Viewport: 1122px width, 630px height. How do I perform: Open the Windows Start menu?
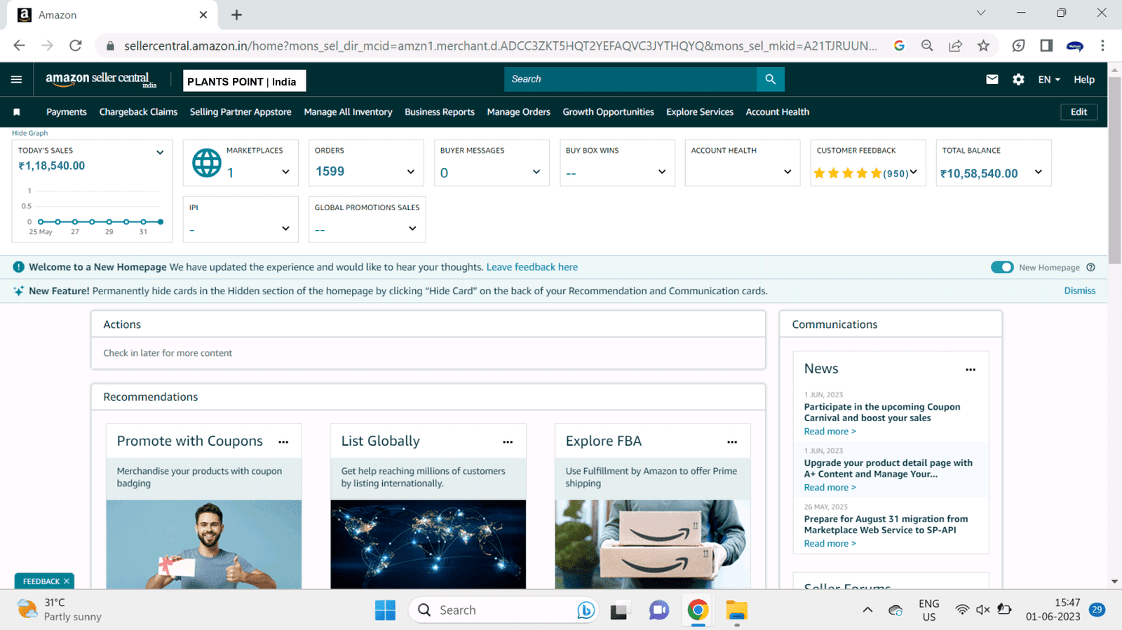click(385, 610)
